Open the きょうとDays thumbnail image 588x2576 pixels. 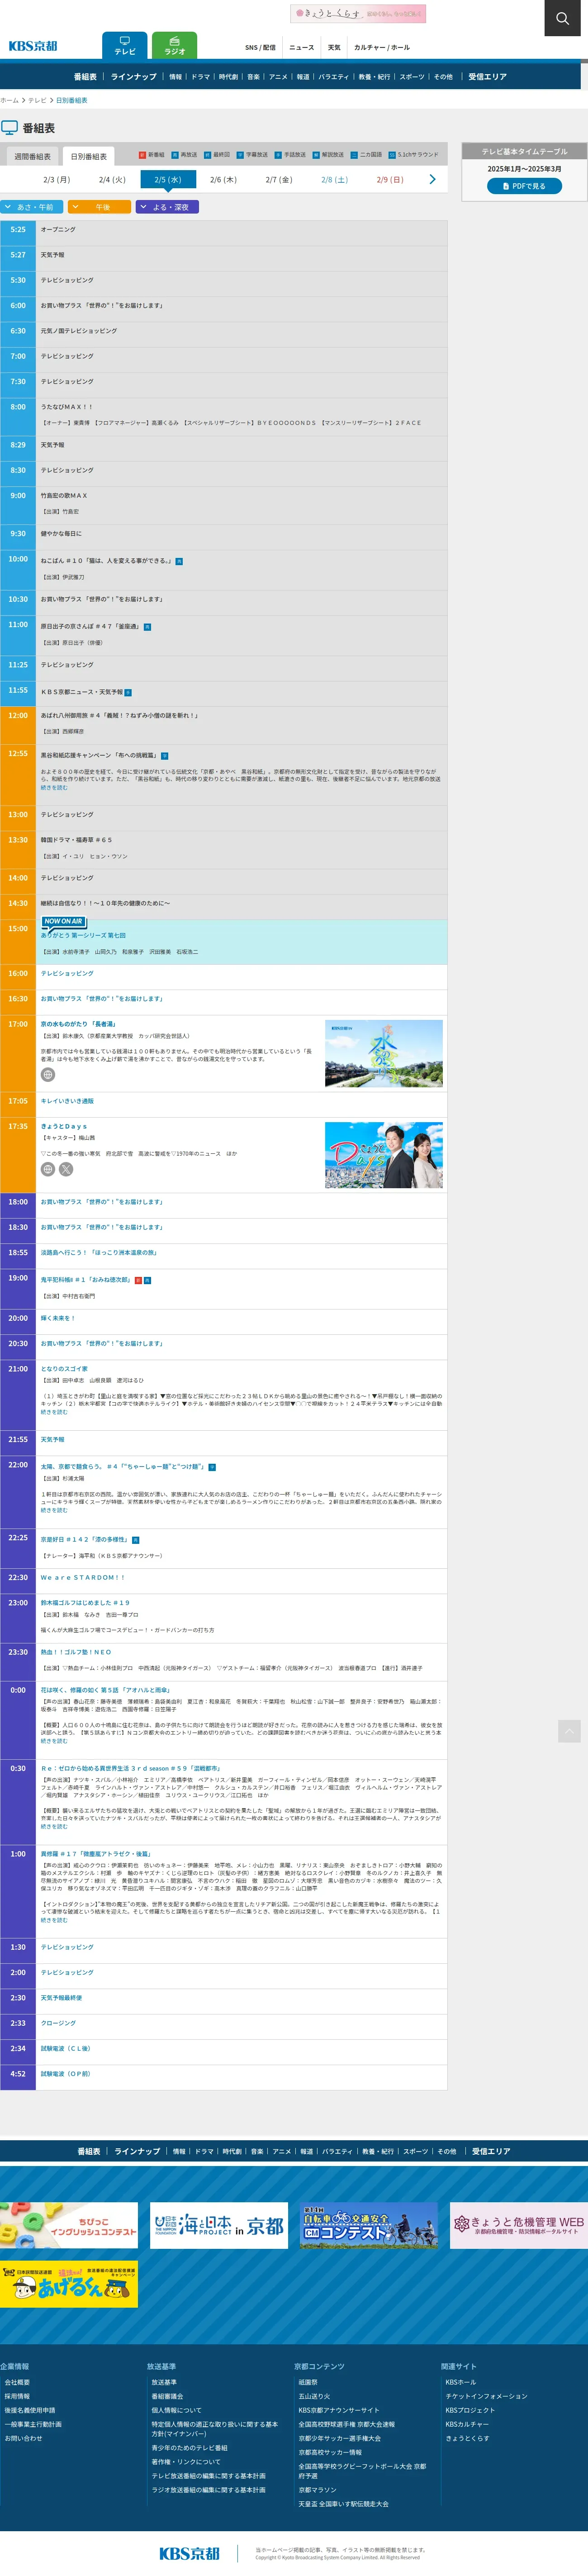point(384,1155)
